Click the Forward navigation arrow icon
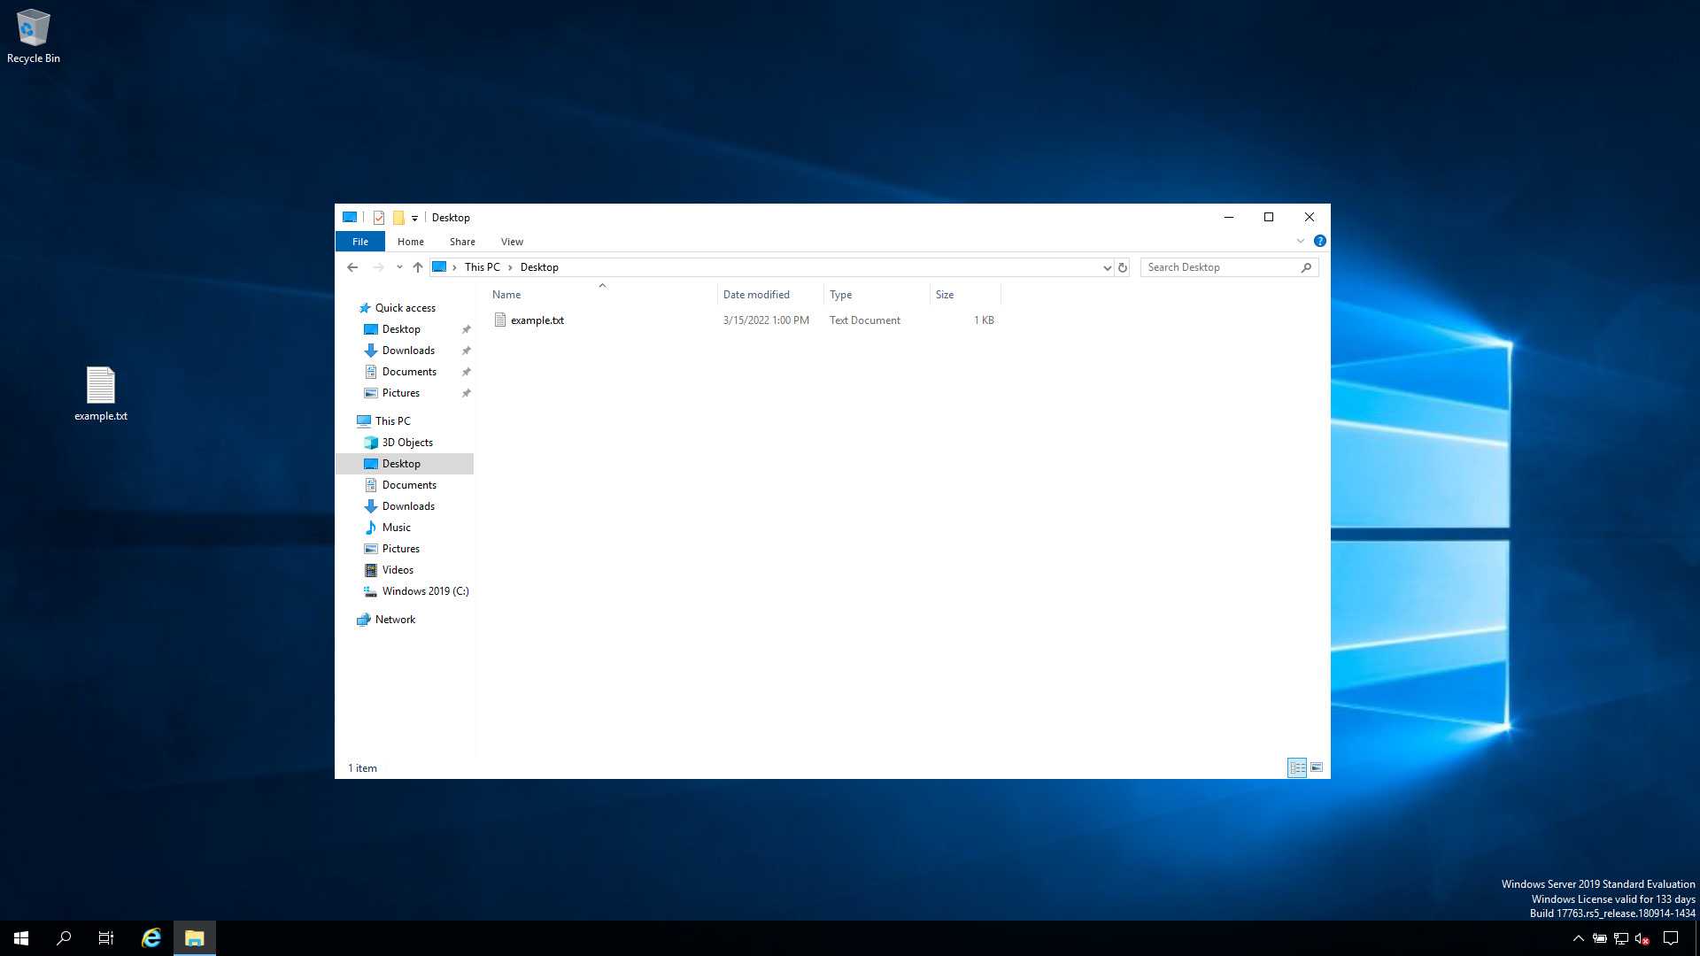1700x956 pixels. pos(377,267)
